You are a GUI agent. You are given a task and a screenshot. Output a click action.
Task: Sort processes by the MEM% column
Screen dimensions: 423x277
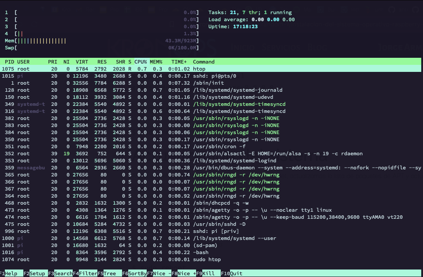155,62
